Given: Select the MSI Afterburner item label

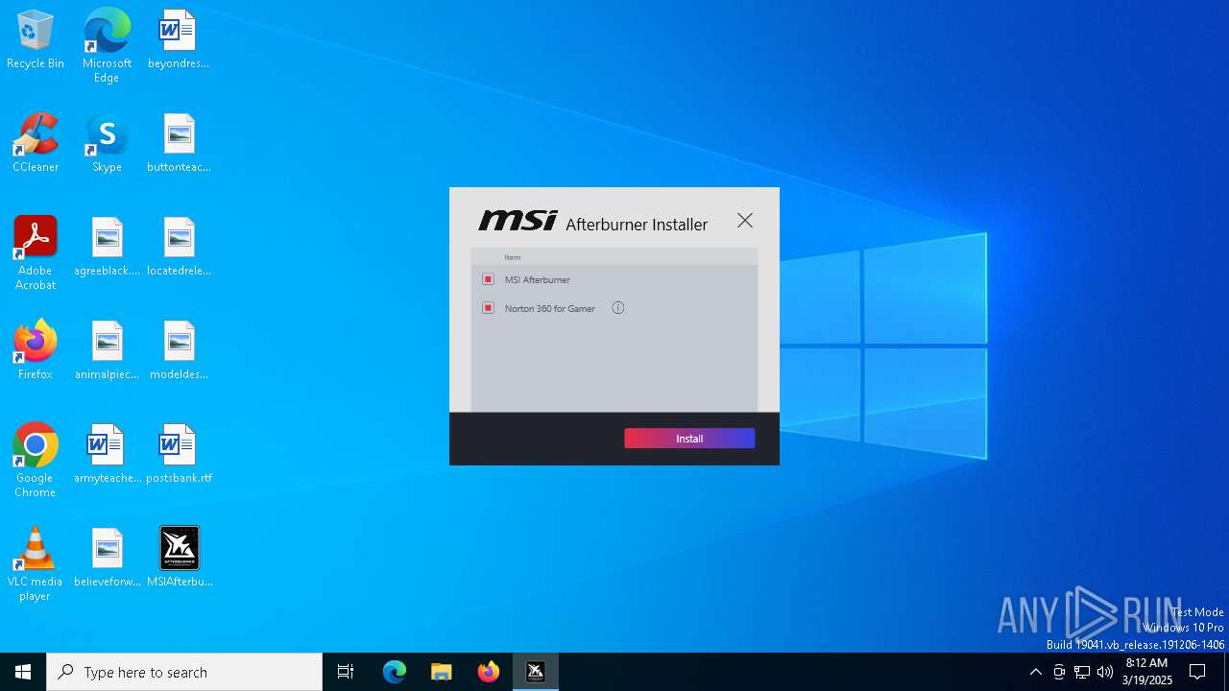Looking at the screenshot, I should click(x=538, y=279).
